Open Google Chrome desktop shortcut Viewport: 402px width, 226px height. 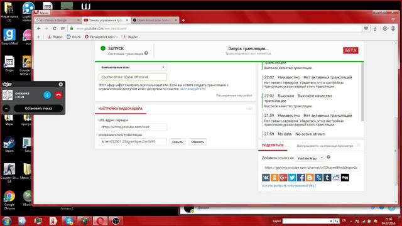pyautogui.click(x=9, y=200)
